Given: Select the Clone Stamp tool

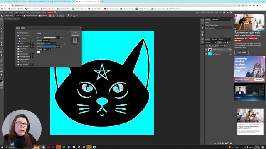Looking at the screenshot, I should click(2, 45).
